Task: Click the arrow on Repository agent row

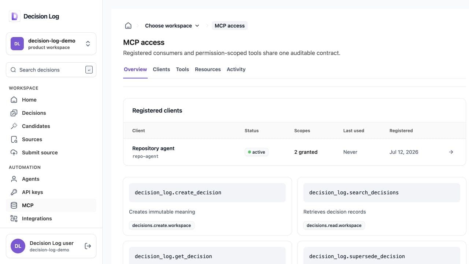Action: [x=451, y=152]
